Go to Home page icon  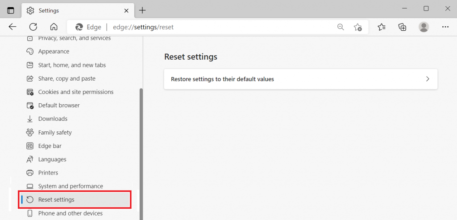(54, 27)
